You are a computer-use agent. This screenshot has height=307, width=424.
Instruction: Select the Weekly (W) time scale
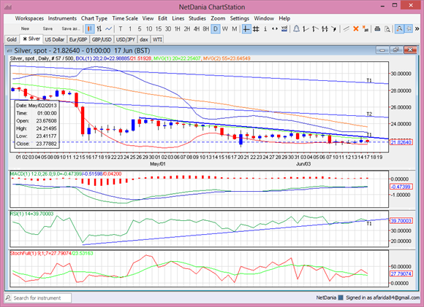[225, 28]
